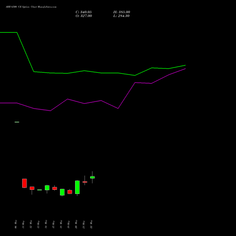Click the close value C: 340.05

[x=84, y=12]
